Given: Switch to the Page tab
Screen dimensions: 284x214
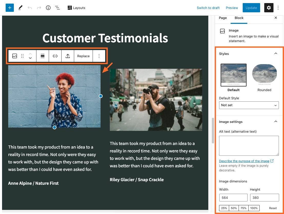Looking at the screenshot, I should point(223,18).
